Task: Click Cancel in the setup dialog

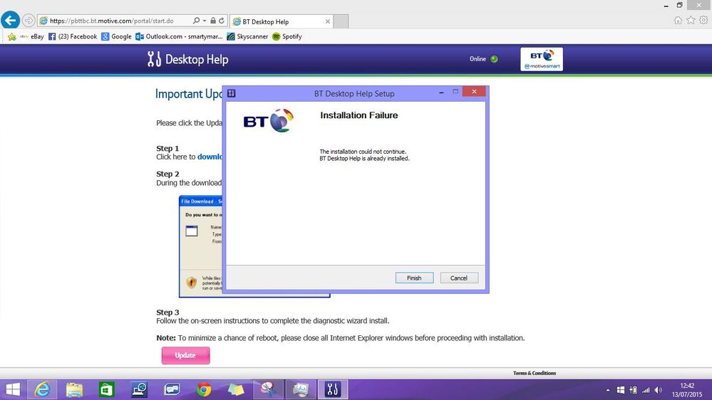Action: (459, 278)
